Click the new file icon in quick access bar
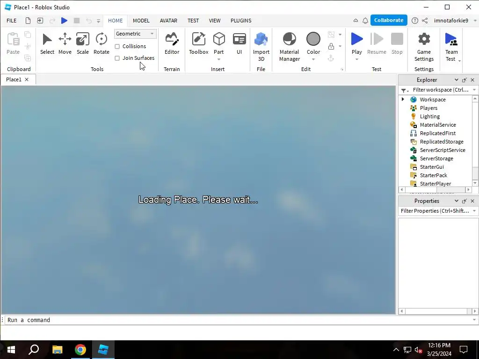Screen dimensions: 479x359 [28, 21]
